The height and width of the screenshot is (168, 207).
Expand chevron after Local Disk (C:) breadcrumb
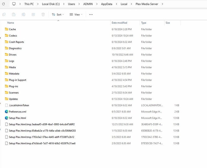64,4
